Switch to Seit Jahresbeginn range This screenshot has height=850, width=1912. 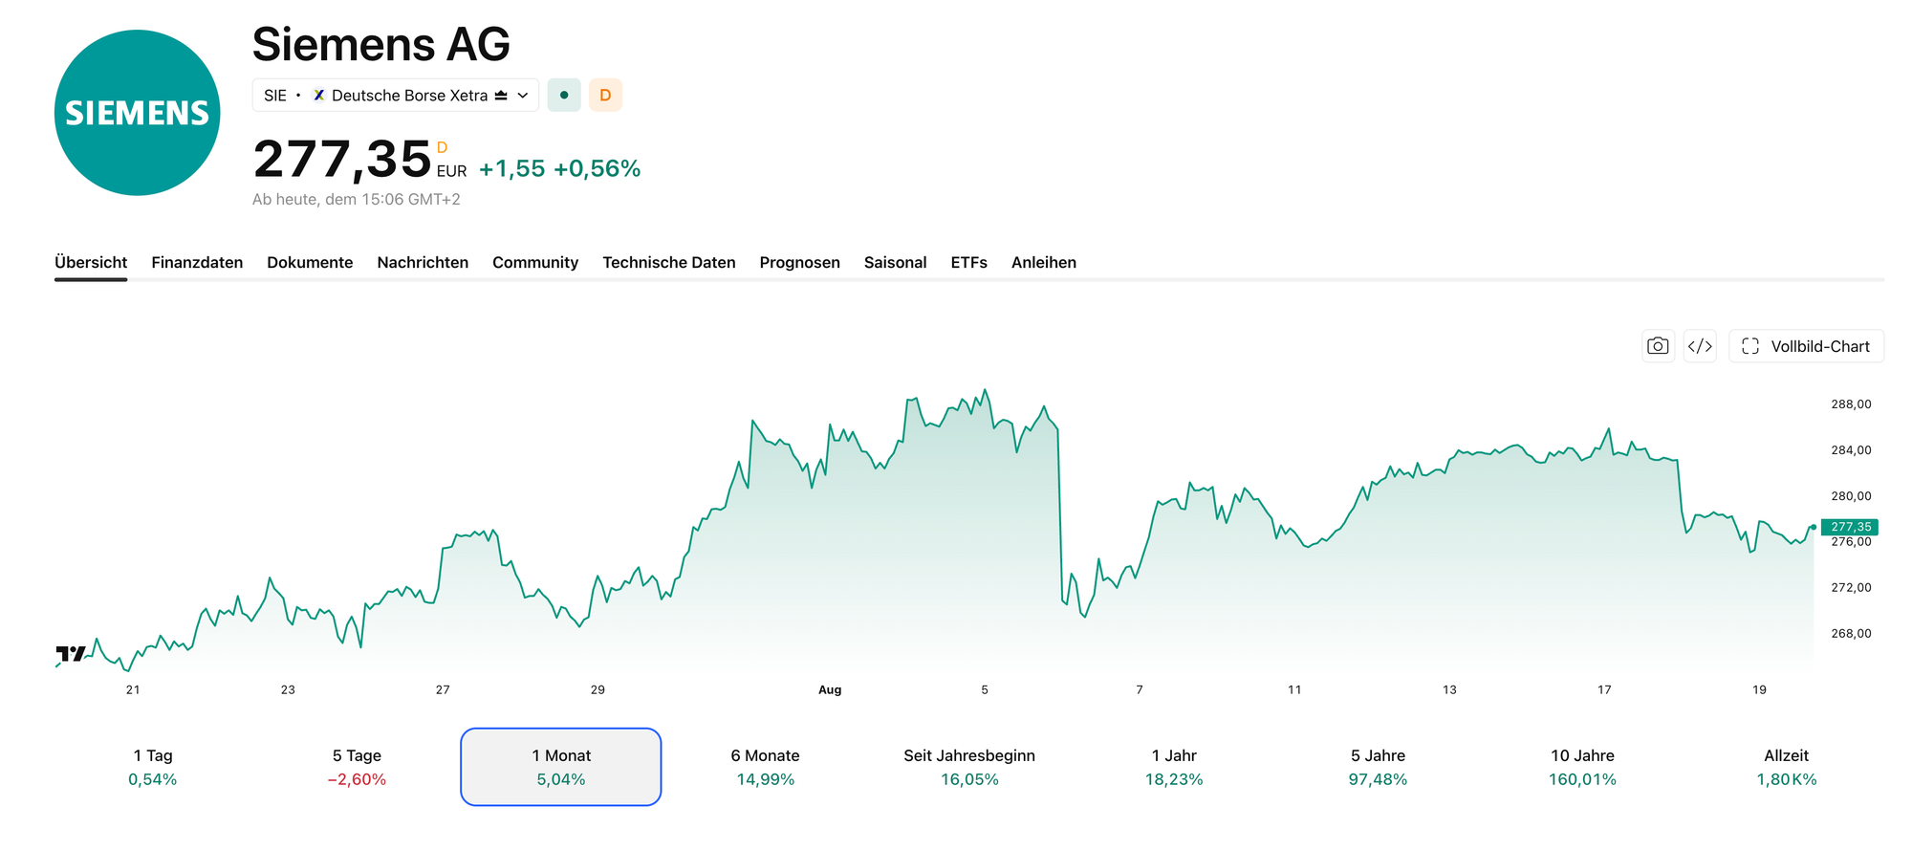[969, 767]
